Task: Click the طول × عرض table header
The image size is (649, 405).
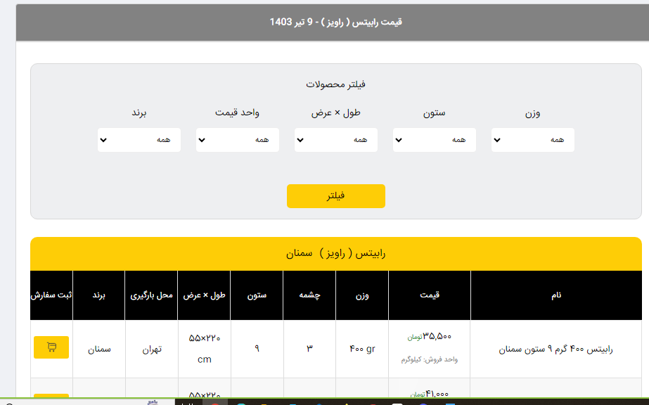Action: click(204, 295)
